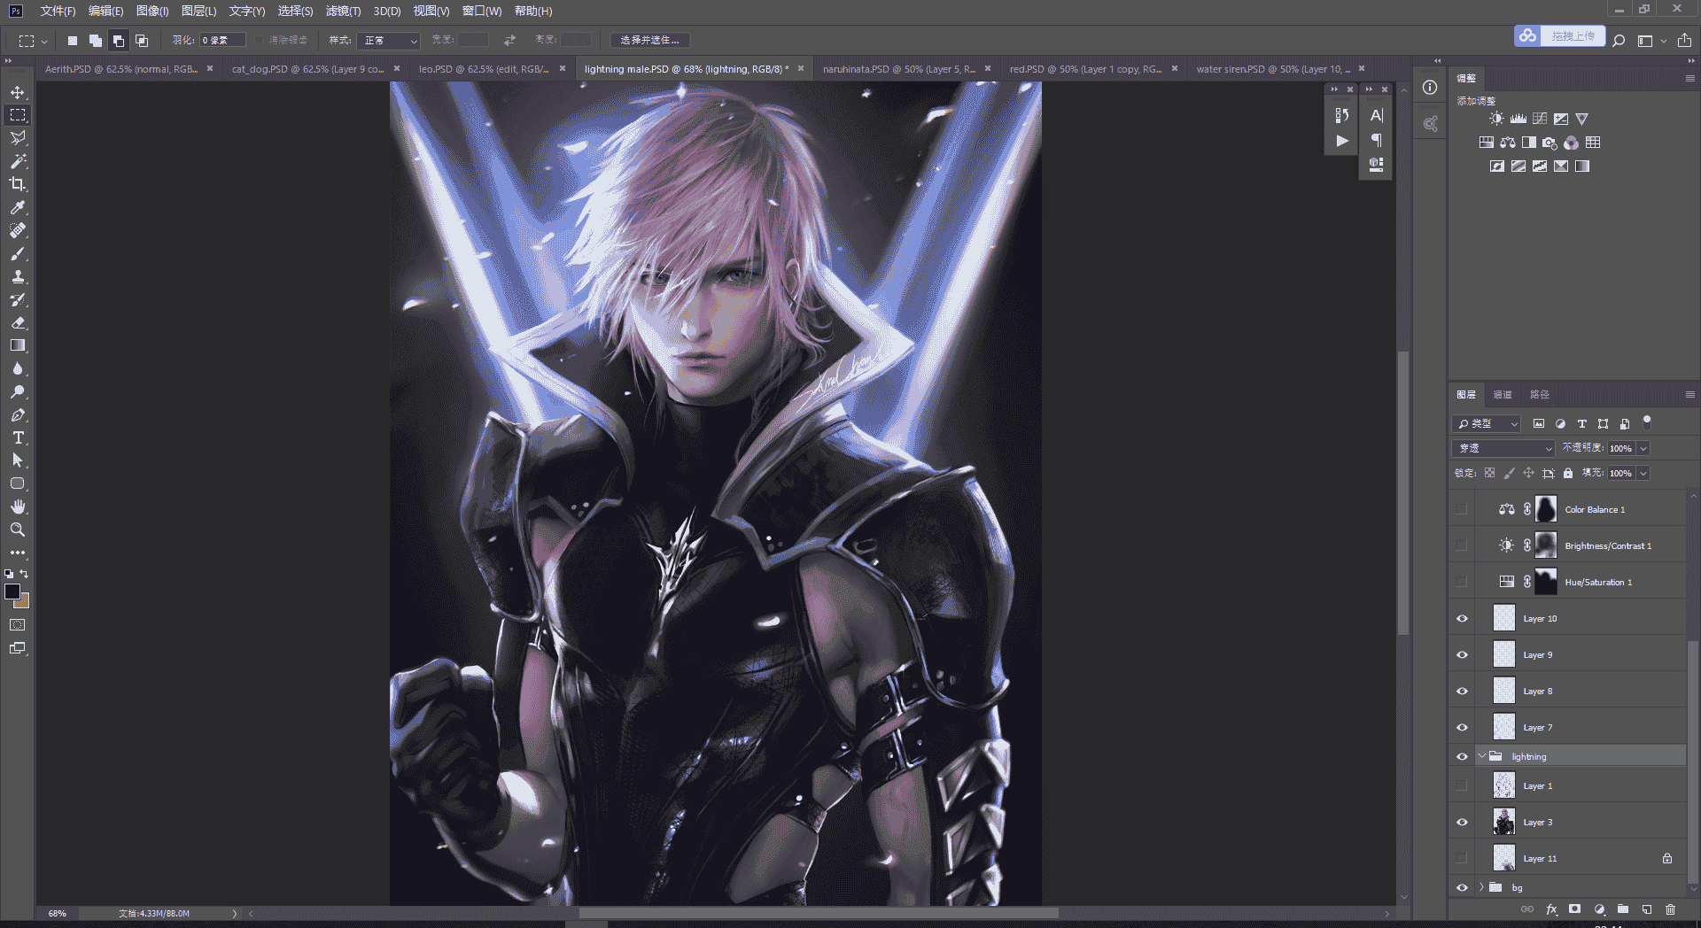Show Color Balance 1 layer visibility
Screen dimensions: 1701x928
coord(1462,509)
